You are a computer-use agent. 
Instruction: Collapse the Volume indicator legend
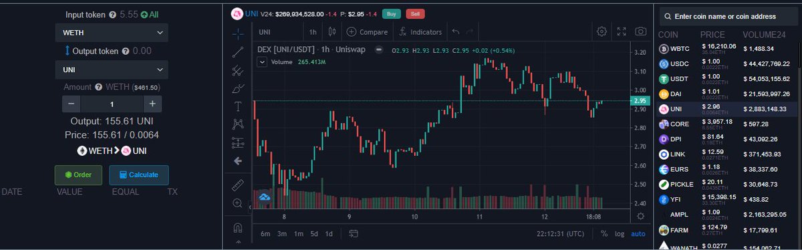click(262, 61)
